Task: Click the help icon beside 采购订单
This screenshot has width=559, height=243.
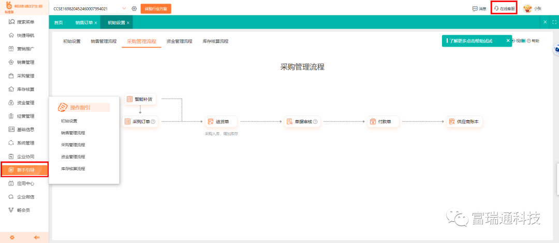Action: [x=153, y=122]
